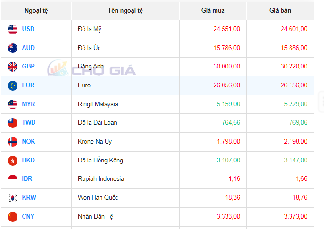Click the IDR Indonesia flag icon

coord(13,177)
